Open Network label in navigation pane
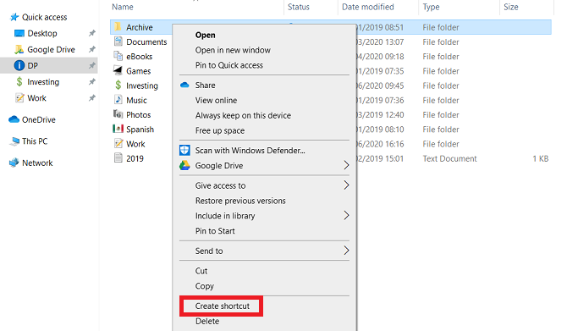This screenshot has width=567, height=331. [37, 163]
